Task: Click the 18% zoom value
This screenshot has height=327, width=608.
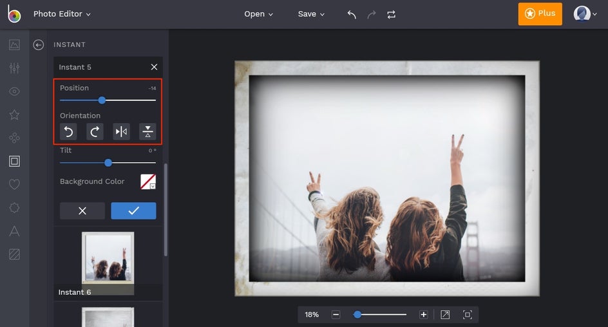Action: coord(312,315)
